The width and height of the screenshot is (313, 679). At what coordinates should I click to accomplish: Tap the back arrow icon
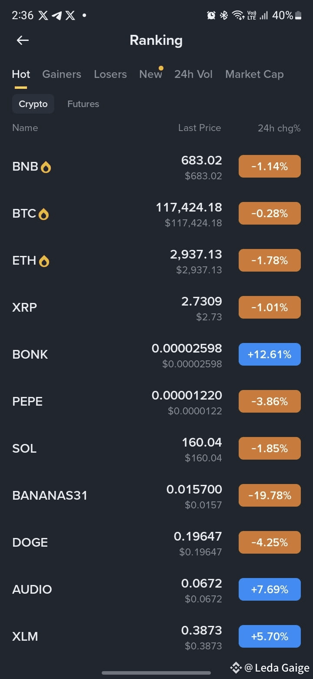(23, 40)
